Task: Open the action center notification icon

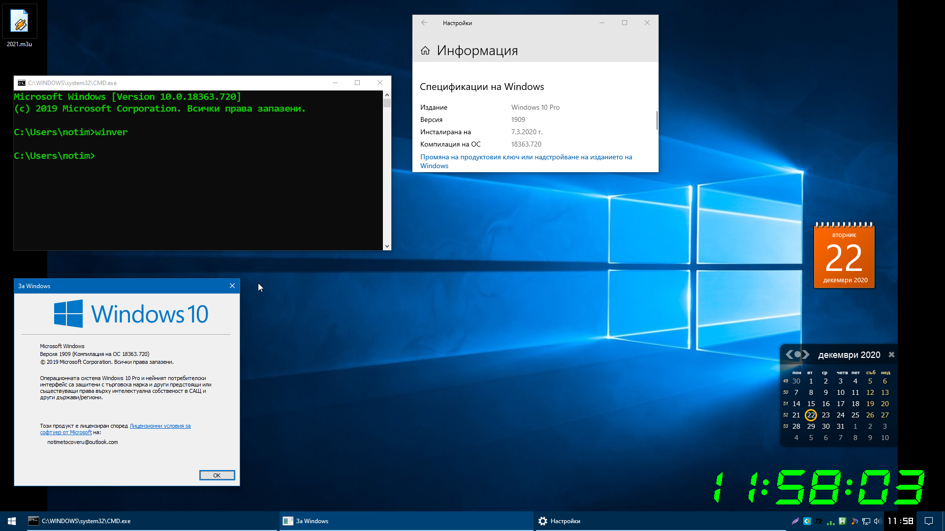Action: pyautogui.click(x=929, y=521)
